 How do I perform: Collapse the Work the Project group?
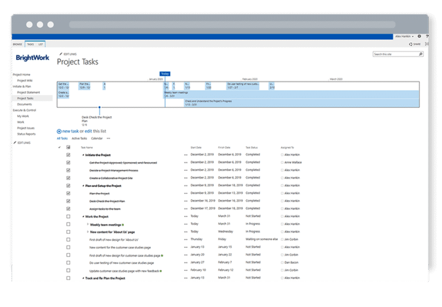coord(83,217)
